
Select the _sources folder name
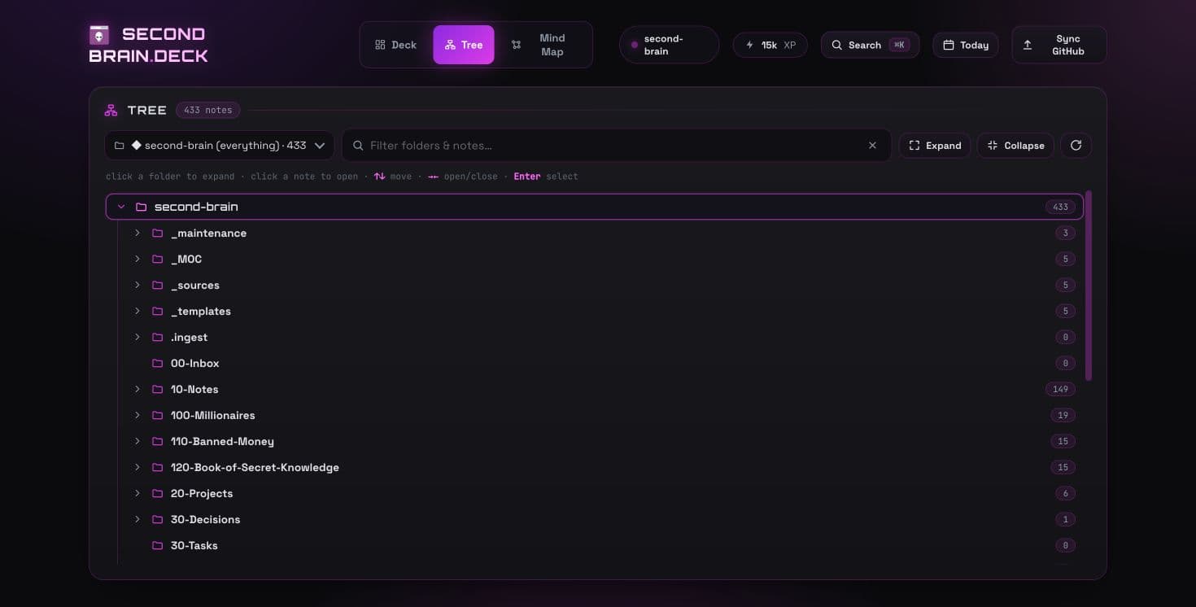click(195, 285)
